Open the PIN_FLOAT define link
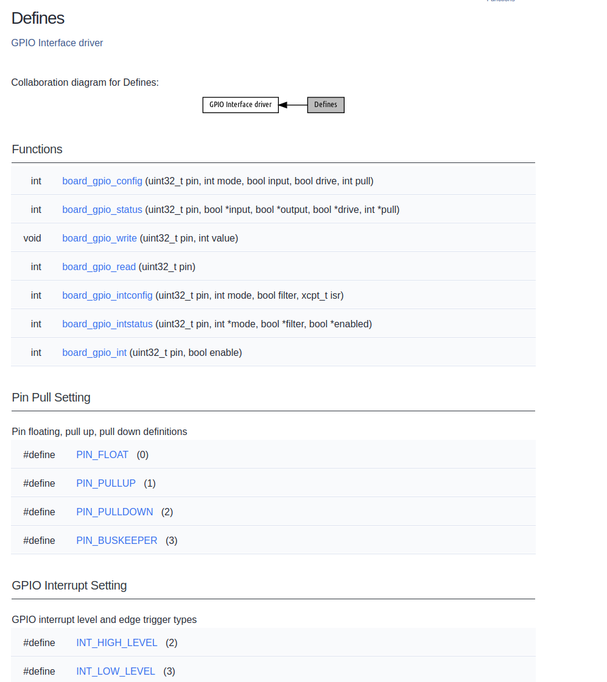The image size is (607, 682). [102, 455]
